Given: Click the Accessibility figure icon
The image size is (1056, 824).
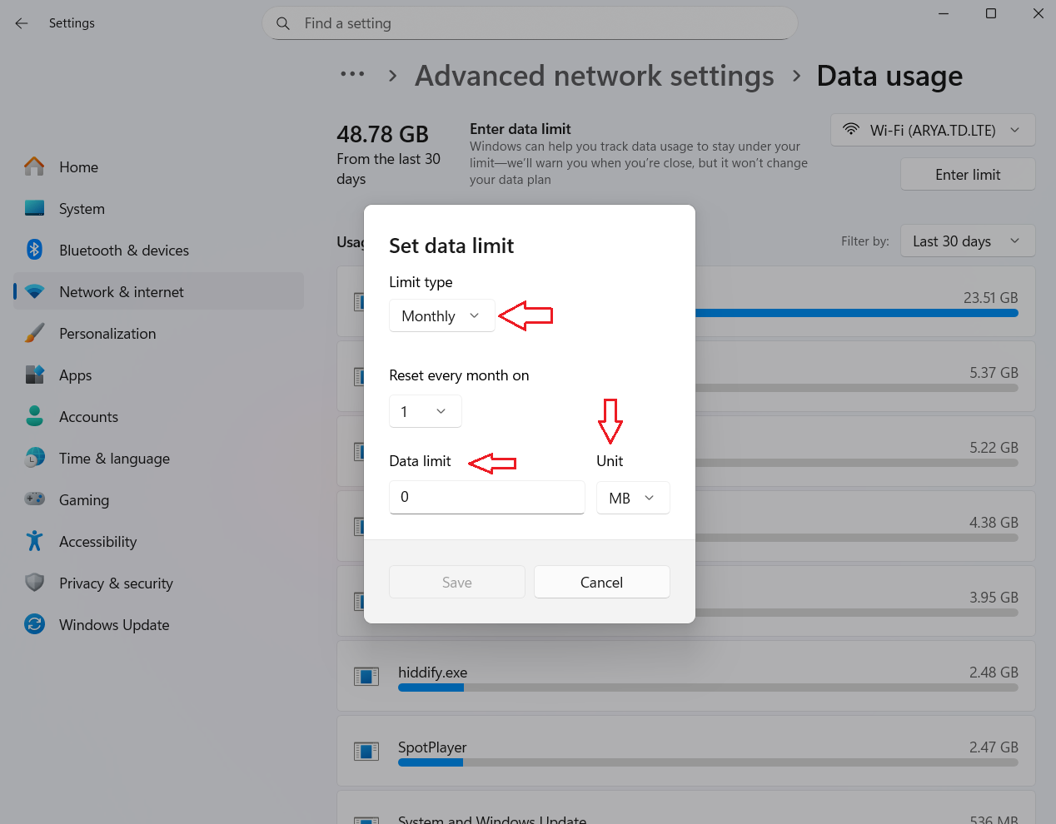Looking at the screenshot, I should [34, 541].
